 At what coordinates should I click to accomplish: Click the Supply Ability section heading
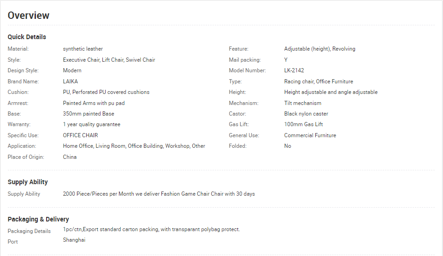tap(28, 182)
